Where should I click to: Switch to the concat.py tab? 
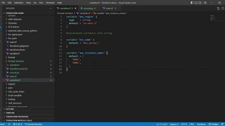(x=88, y=8)
